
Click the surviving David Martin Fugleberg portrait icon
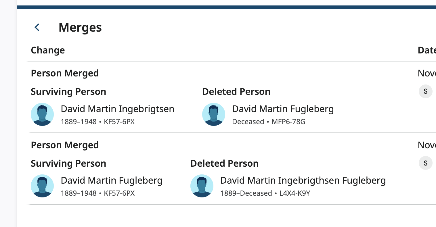(x=42, y=186)
